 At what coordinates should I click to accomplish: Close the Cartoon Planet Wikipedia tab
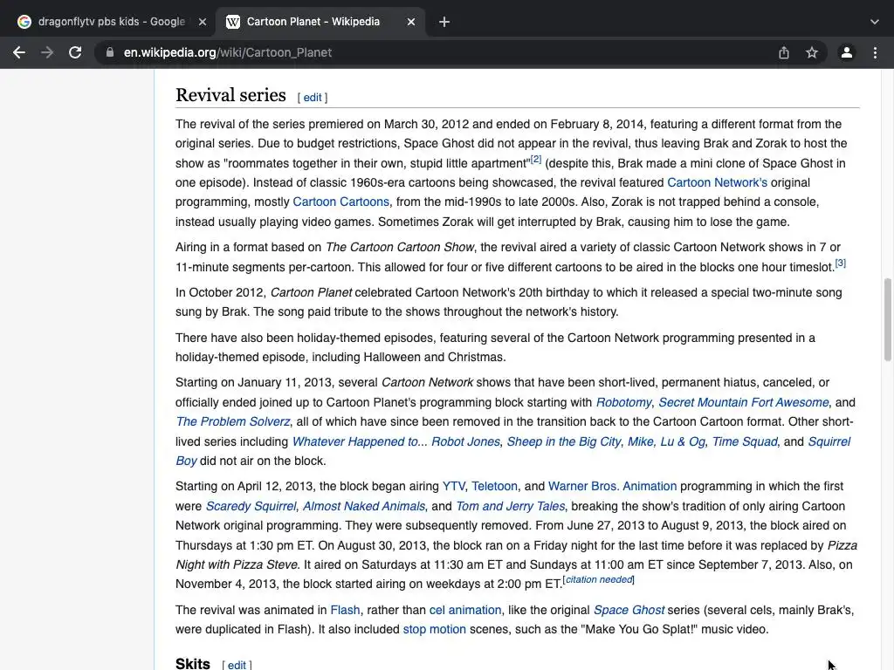411,22
